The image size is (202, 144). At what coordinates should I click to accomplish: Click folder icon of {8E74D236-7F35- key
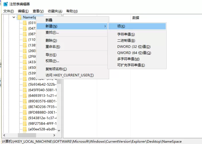[25, 107]
